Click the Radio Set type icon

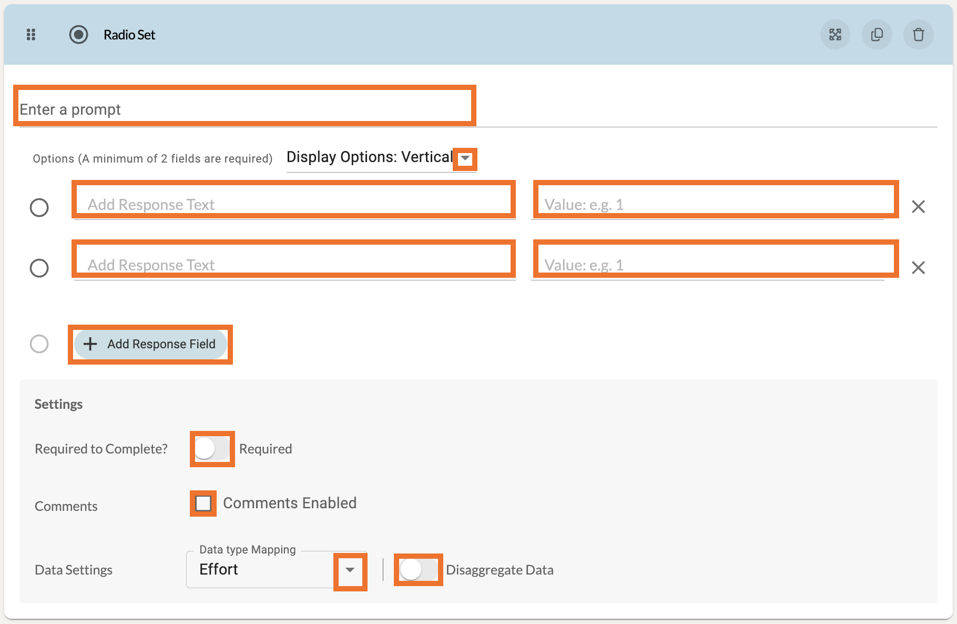tap(78, 35)
